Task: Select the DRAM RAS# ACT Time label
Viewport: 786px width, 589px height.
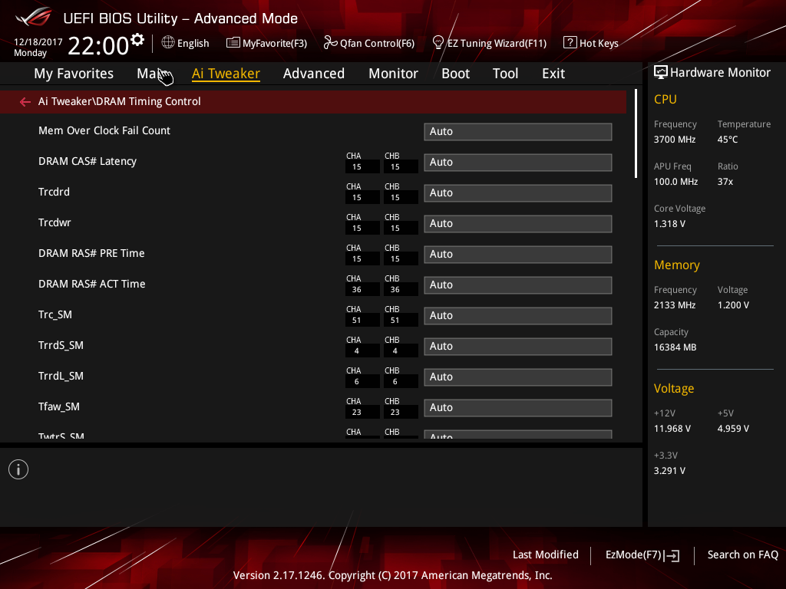Action: pos(92,284)
